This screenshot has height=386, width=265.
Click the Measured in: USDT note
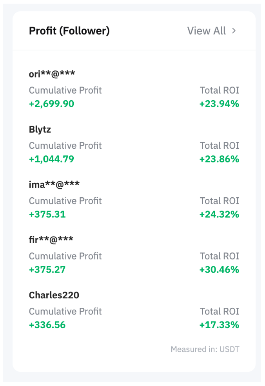205,349
